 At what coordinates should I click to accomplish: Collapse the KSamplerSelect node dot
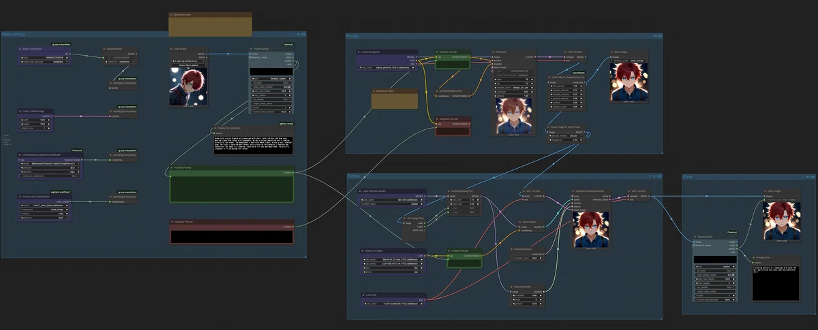coord(512,249)
